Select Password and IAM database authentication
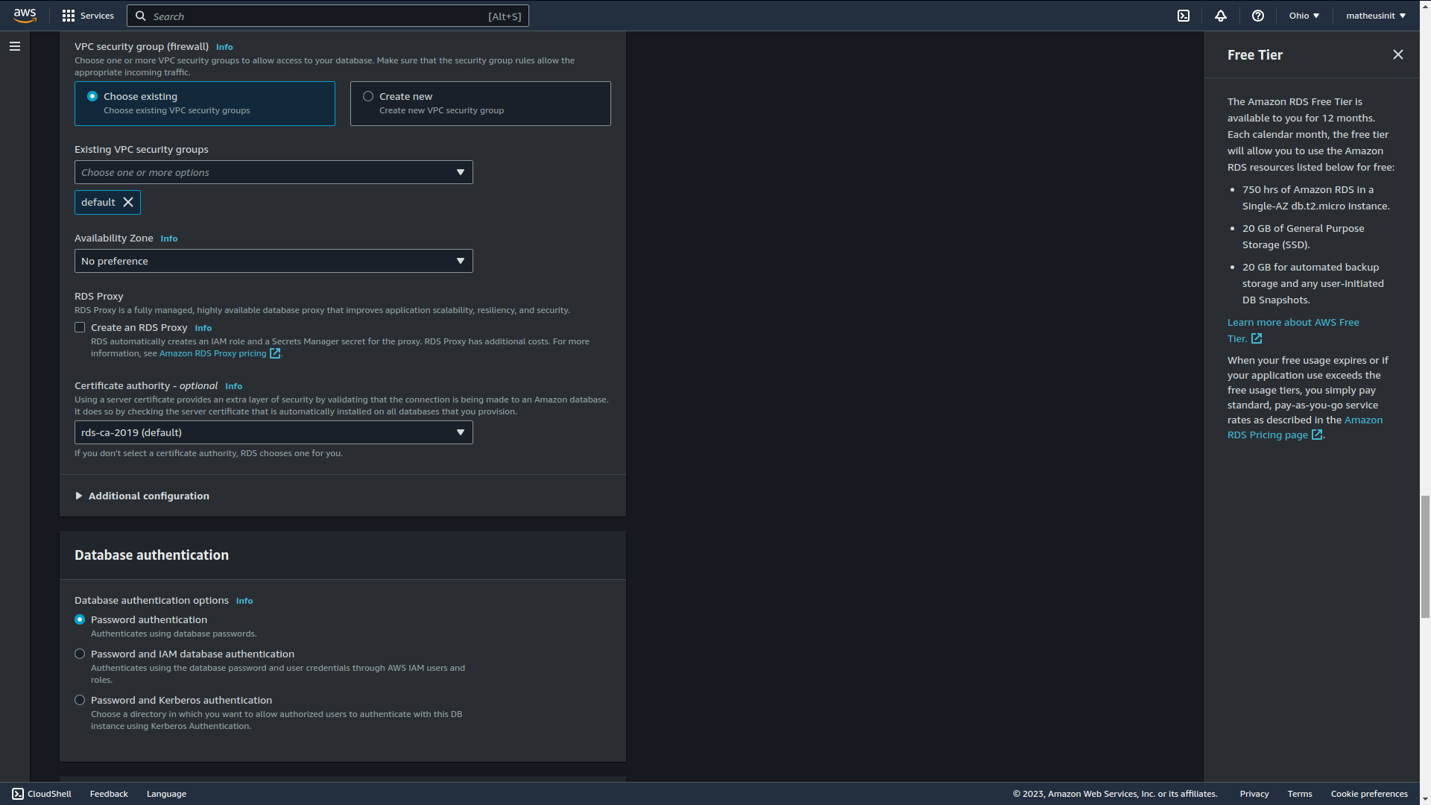This screenshot has height=805, width=1431. [x=80, y=654]
